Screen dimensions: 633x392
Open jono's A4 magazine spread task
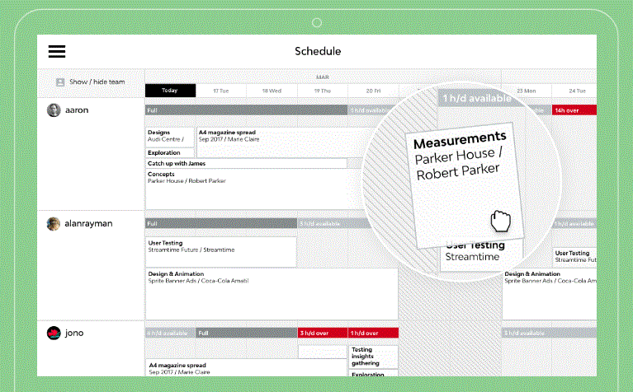click(x=246, y=368)
